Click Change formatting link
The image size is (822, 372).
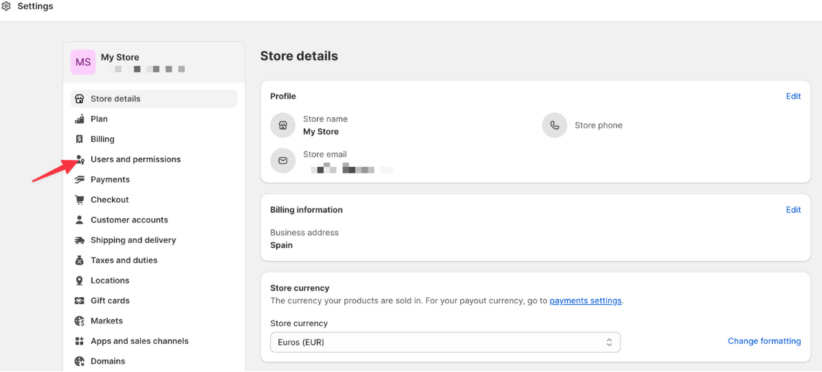click(764, 341)
